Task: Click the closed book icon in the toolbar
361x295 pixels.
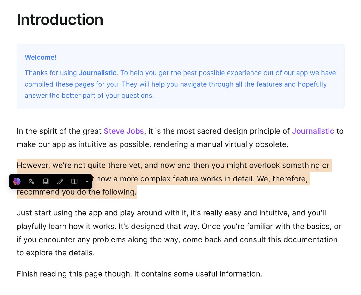Action: (x=46, y=181)
